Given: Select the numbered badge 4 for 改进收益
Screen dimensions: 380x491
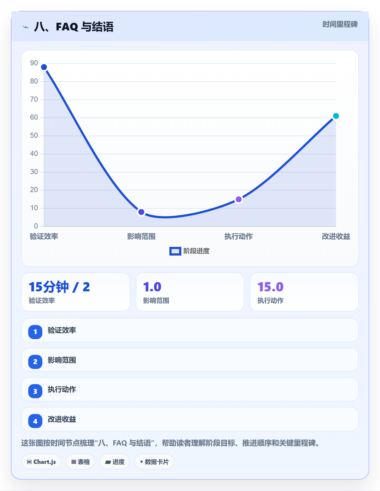Looking at the screenshot, I should (x=35, y=421).
